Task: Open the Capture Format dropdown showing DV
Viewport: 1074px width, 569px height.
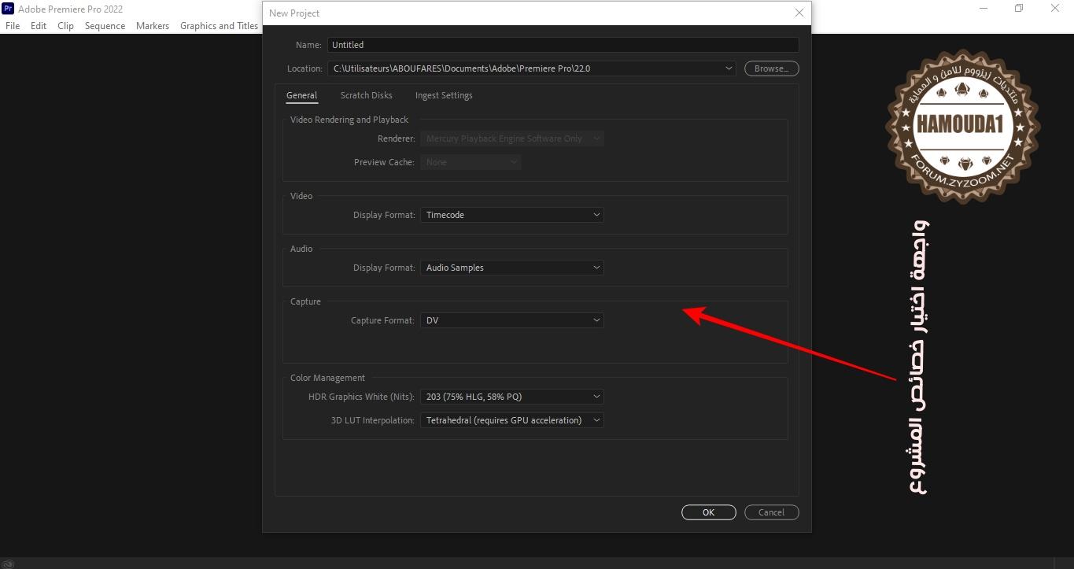Action: coord(512,320)
